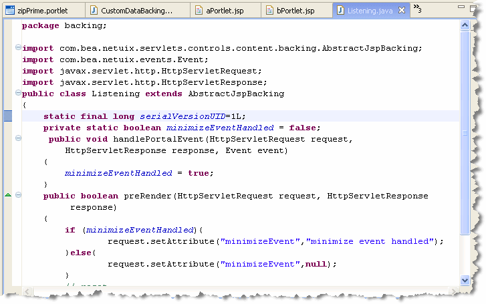Collapse the import statements block
The height and width of the screenshot is (304, 486).
(x=18, y=47)
